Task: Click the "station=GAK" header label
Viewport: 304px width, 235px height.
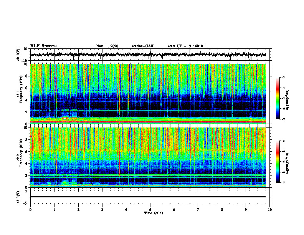Action: point(143,46)
